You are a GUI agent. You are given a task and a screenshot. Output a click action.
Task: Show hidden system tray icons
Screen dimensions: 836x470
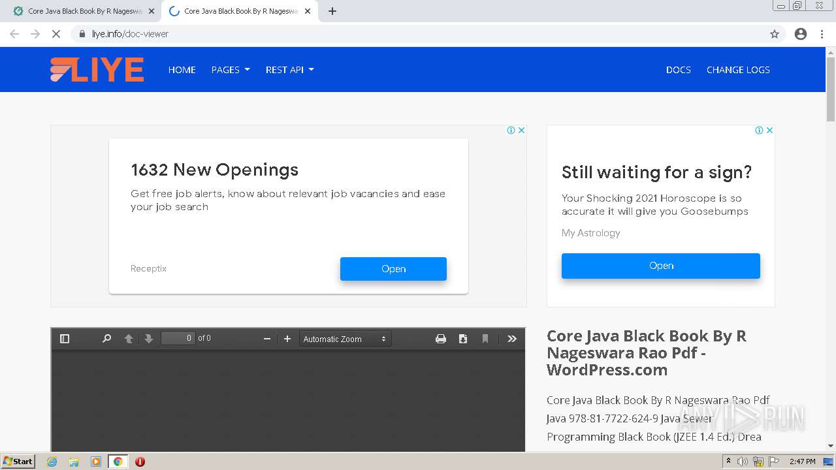coord(728,462)
